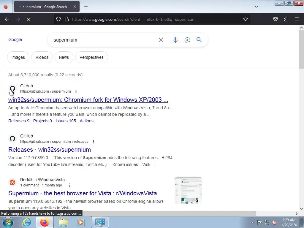
Task: Open Action Center flag tray icon
Action: pos(259,222)
